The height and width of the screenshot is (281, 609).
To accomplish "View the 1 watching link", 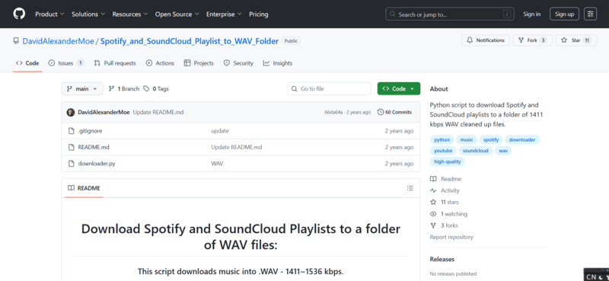I will (448, 214).
